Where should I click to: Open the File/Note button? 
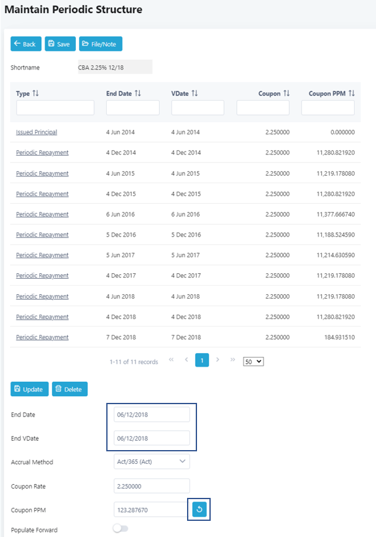101,44
